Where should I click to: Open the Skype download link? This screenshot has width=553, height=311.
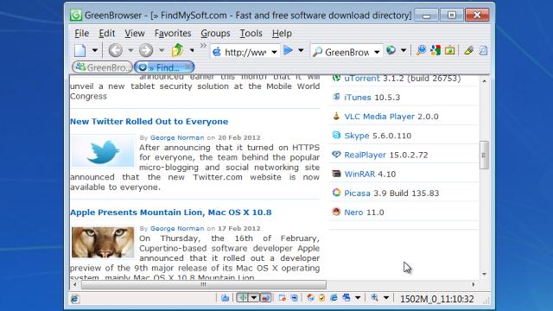coord(357,136)
